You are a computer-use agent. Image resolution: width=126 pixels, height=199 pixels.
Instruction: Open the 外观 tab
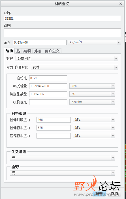(x=38, y=51)
